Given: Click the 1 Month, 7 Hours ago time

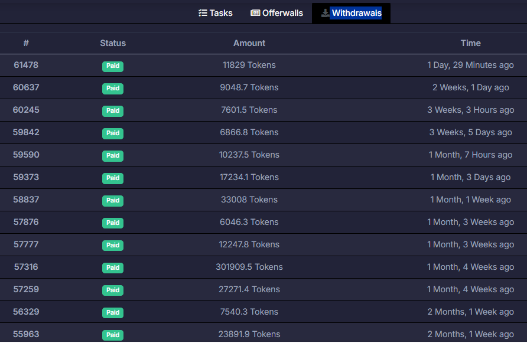Looking at the screenshot, I should point(470,155).
